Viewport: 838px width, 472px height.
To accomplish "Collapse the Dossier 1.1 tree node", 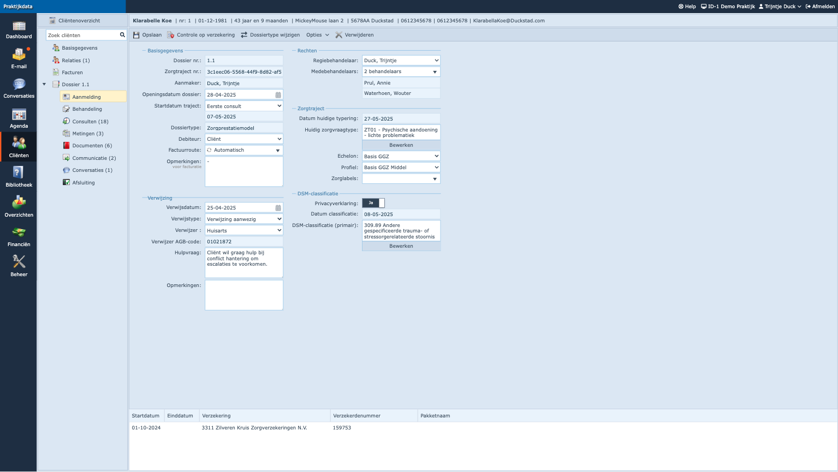I will point(44,85).
